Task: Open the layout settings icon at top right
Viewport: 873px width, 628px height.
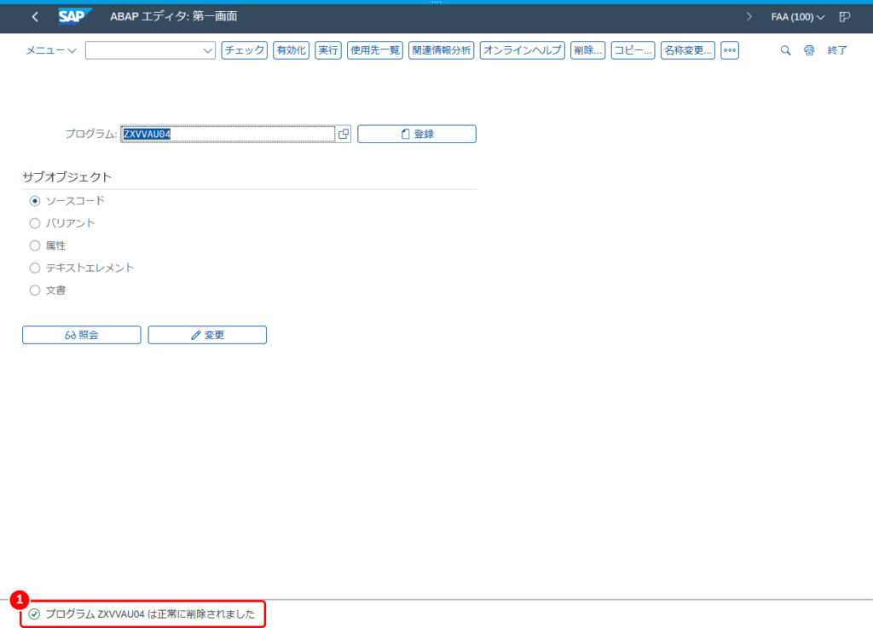Action: (x=845, y=17)
